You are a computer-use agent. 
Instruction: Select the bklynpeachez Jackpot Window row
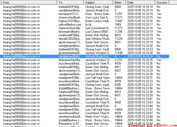[70, 60]
